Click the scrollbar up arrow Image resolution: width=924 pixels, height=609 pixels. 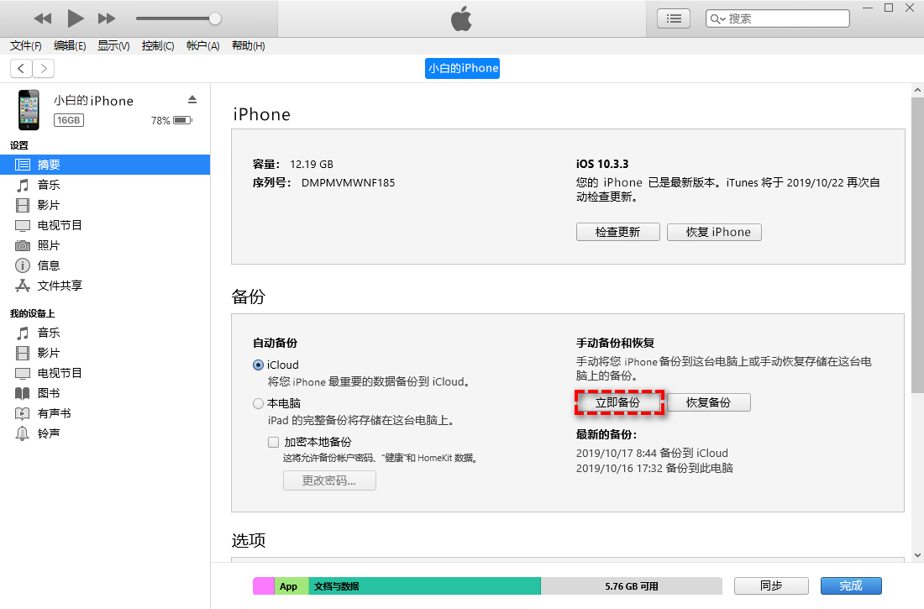[917, 90]
